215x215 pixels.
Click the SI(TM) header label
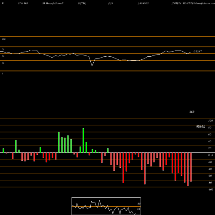(x=82, y=3)
